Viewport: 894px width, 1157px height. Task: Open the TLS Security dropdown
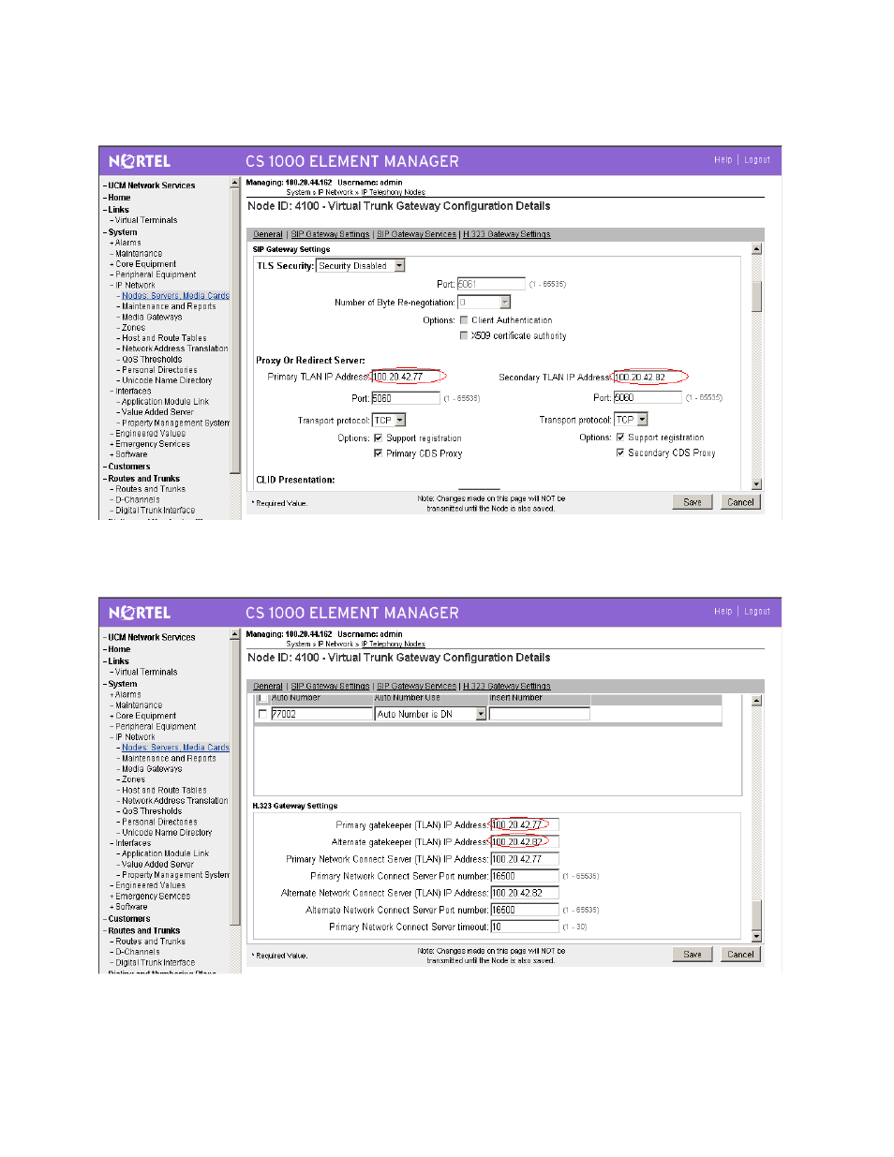coord(361,266)
